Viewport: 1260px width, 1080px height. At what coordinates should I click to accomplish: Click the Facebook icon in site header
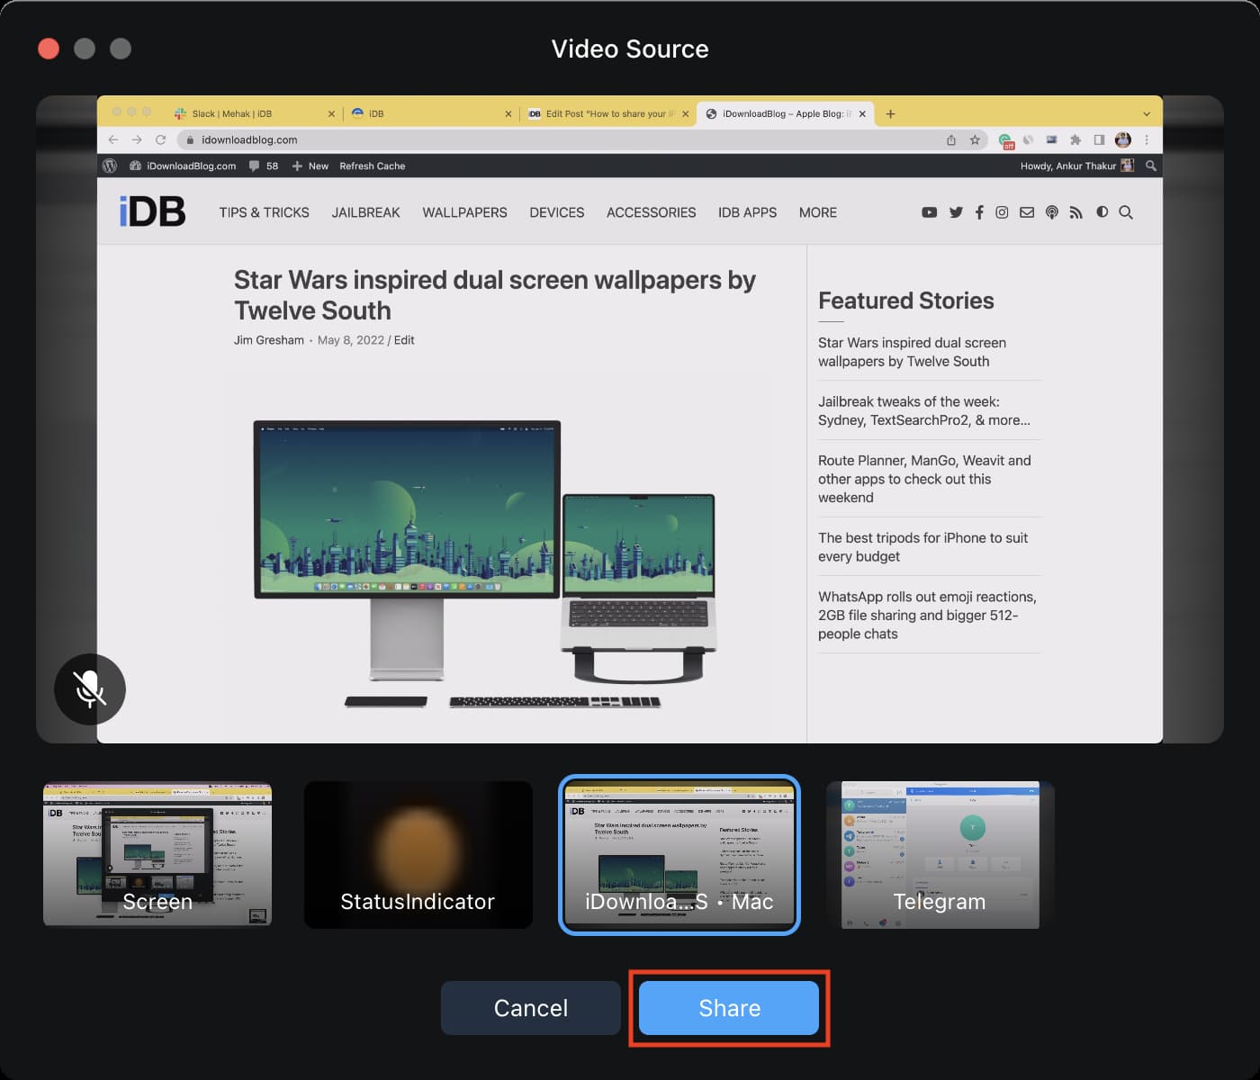coord(979,212)
